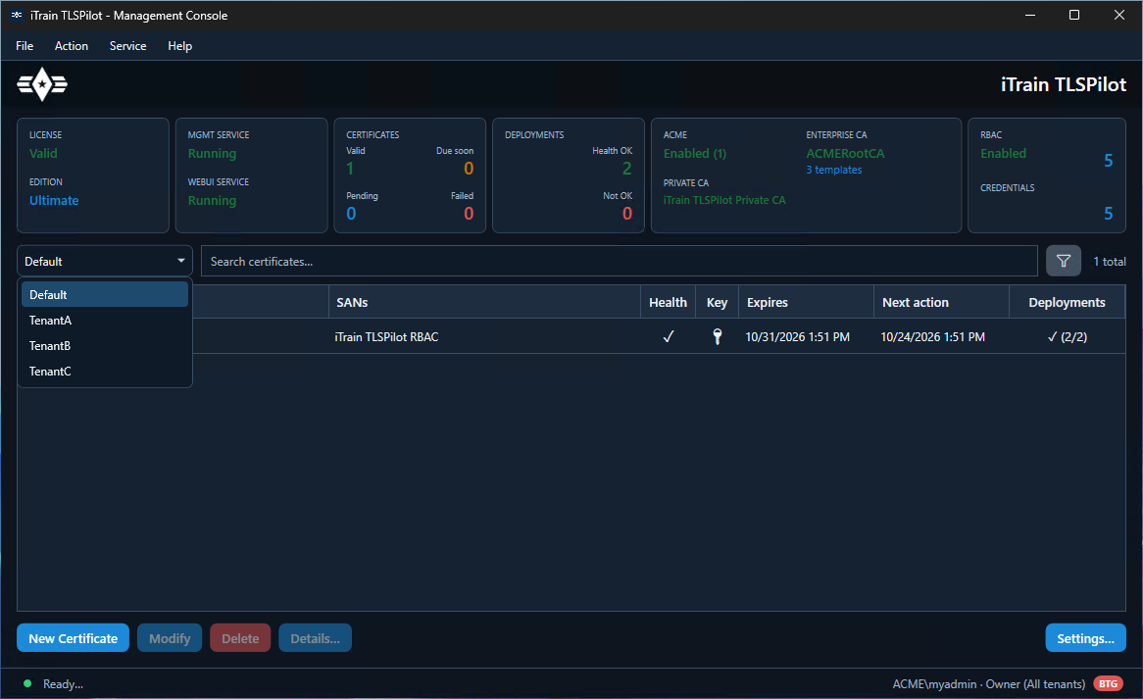Sort by the Next action column header

click(x=941, y=302)
